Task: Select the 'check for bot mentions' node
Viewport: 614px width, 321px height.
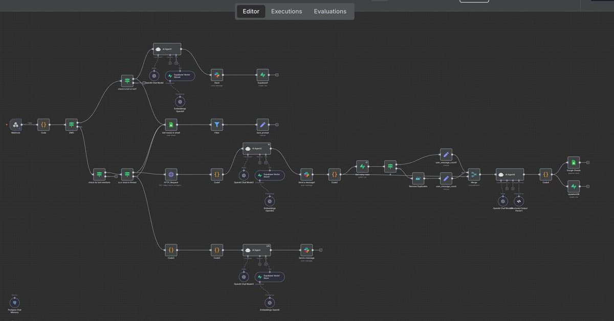Action: (99, 174)
